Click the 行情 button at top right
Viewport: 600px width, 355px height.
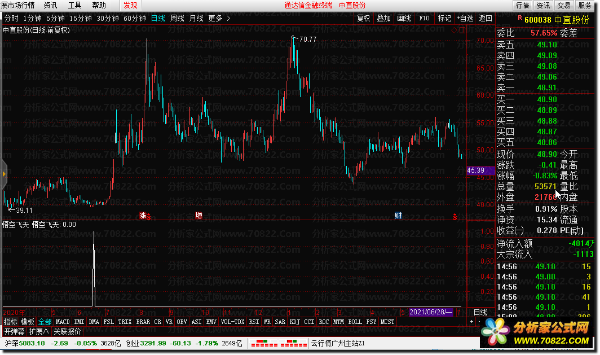click(x=522, y=5)
